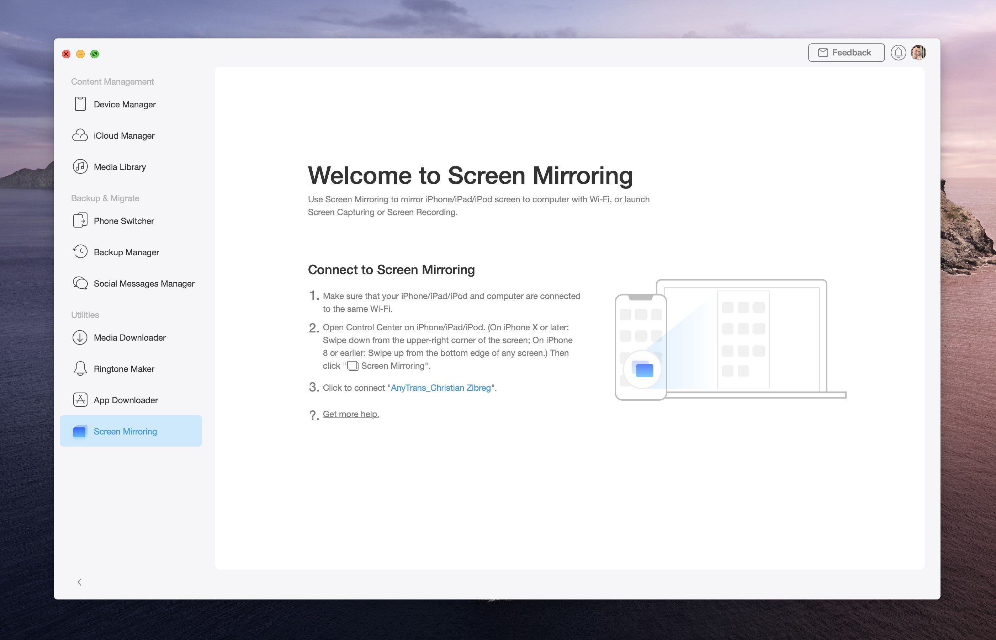Select the Screen Mirroring item
The image size is (996, 640).
click(131, 431)
